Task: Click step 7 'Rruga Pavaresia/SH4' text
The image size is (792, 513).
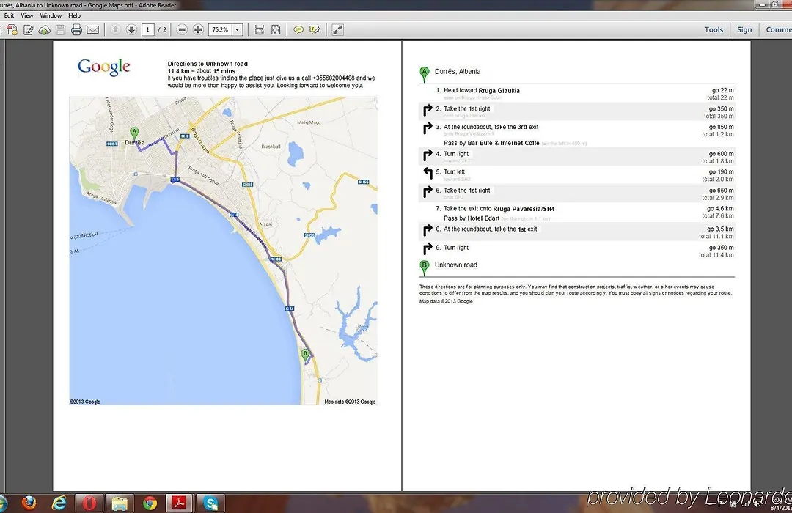Action: (x=524, y=209)
